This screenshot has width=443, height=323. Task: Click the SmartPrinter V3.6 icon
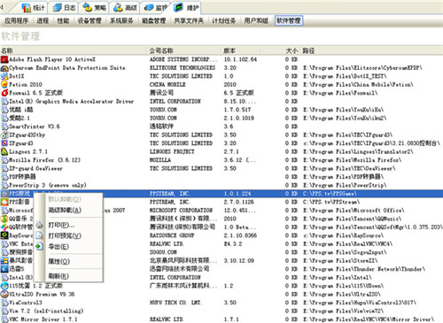click(4, 127)
